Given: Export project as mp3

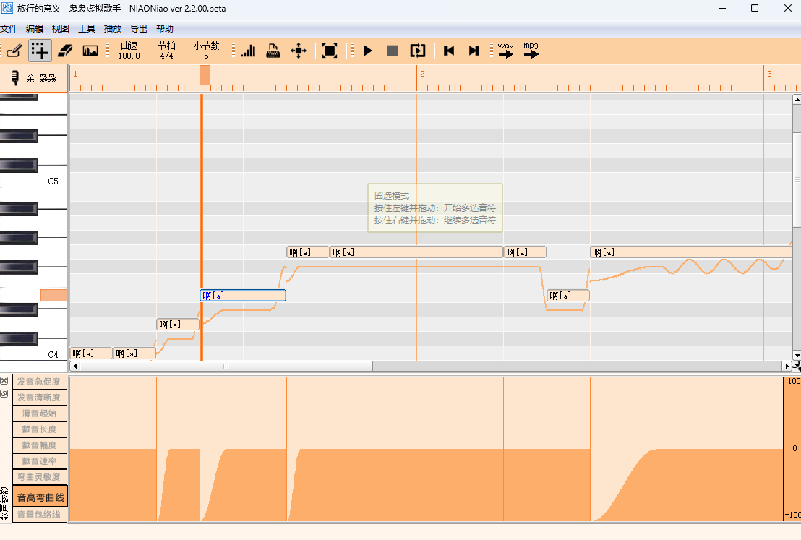Looking at the screenshot, I should coord(531,50).
